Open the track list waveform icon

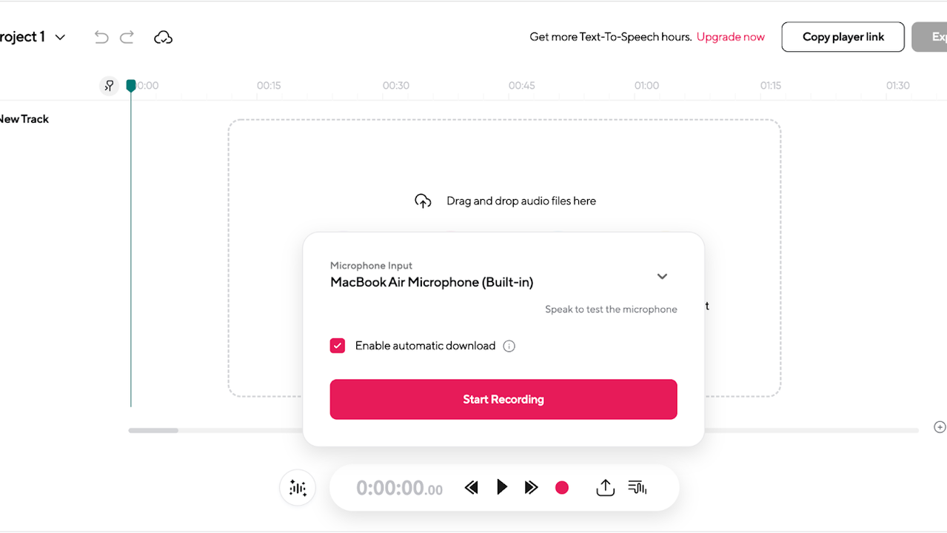coord(638,487)
